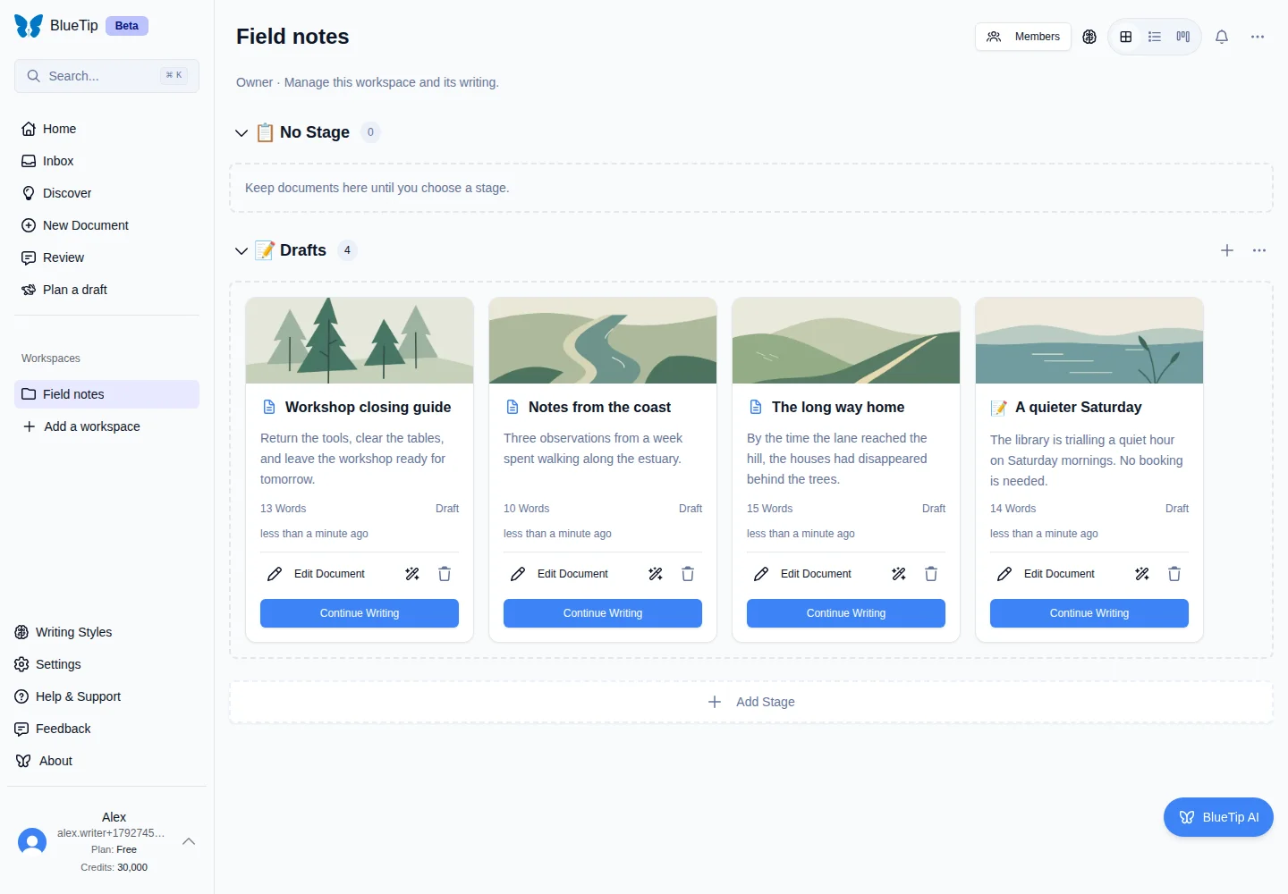Open Inbox in sidebar
The width and height of the screenshot is (1288, 894).
pyautogui.click(x=106, y=161)
